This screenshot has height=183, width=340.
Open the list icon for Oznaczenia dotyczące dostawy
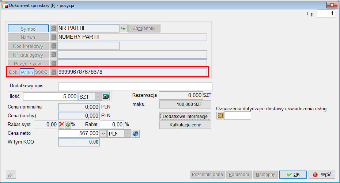coord(220,116)
